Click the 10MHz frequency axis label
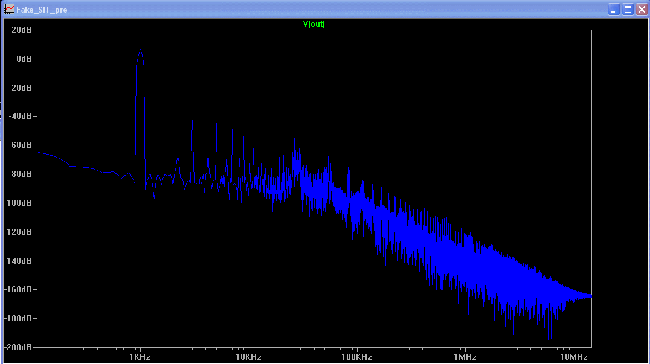 pos(574,357)
